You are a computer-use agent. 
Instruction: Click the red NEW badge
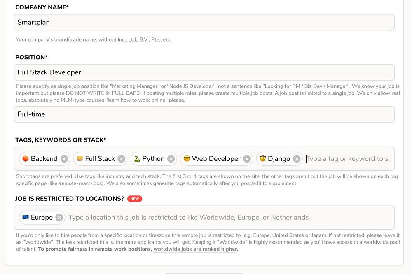(135, 199)
